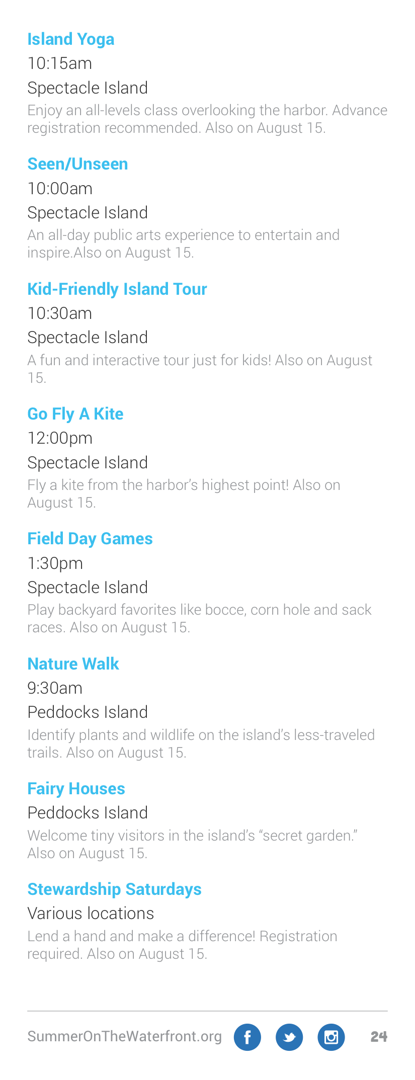The width and height of the screenshot is (415, 1080).
Task: Click page number 24 in footer
Action: point(379,1036)
